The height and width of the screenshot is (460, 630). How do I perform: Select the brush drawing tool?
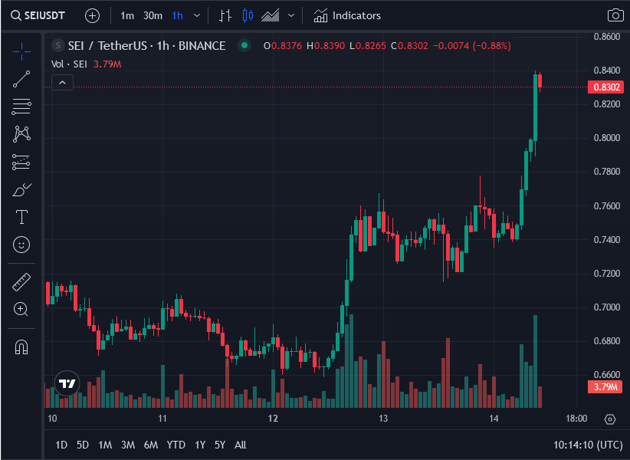click(21, 190)
